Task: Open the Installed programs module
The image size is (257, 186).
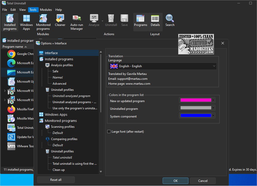Action: [10, 22]
